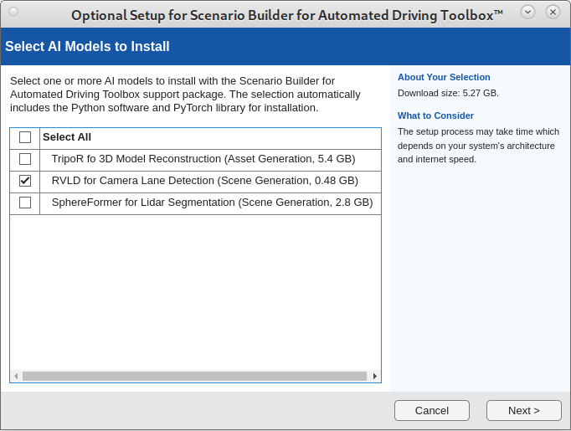
Task: Click the Download size 5.27 GB text
Action: [448, 93]
